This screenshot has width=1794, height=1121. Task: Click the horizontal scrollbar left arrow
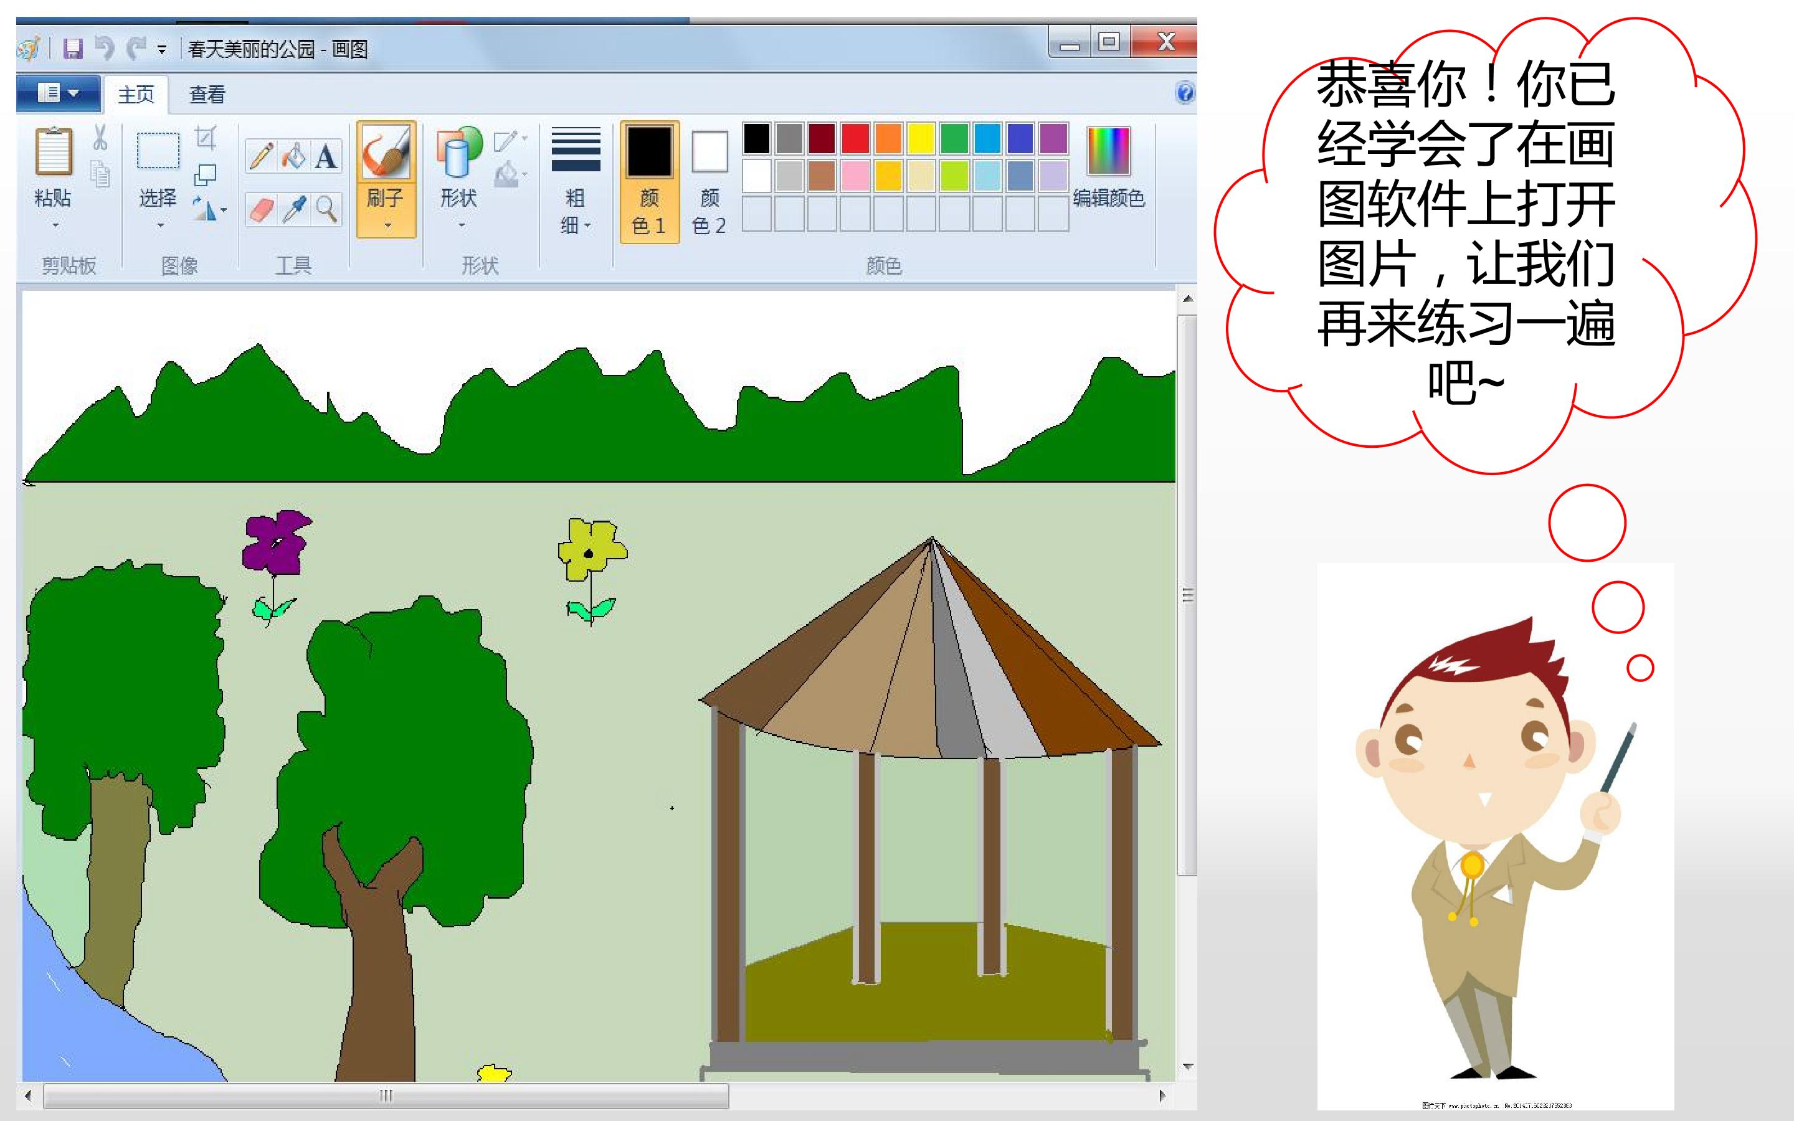coord(28,1095)
